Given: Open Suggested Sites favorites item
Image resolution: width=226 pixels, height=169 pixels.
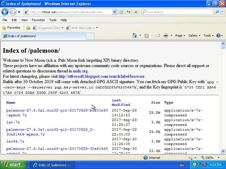Looking at the screenshot, I should 48,28.
